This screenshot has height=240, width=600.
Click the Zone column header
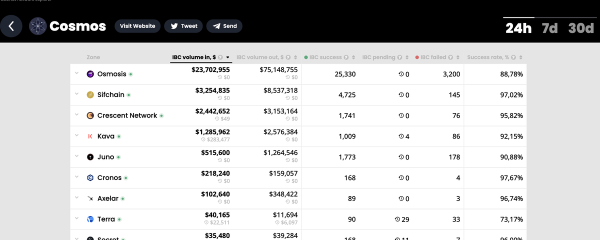(x=93, y=57)
